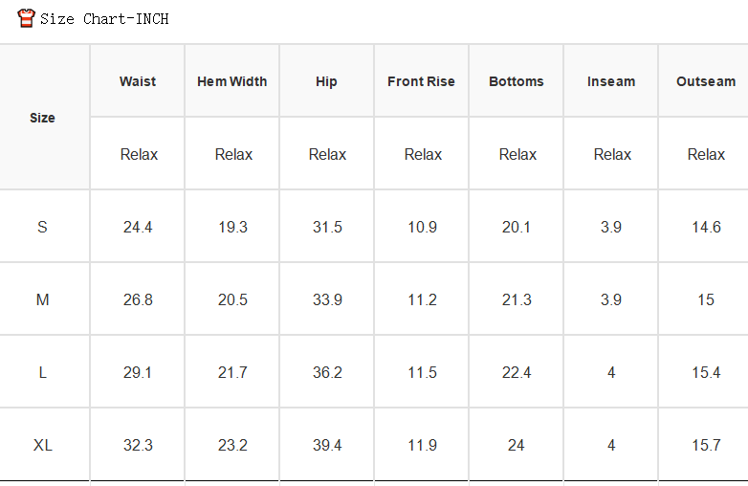Select the XL size row label
Viewport: 748px width, 486px height.
(42, 446)
